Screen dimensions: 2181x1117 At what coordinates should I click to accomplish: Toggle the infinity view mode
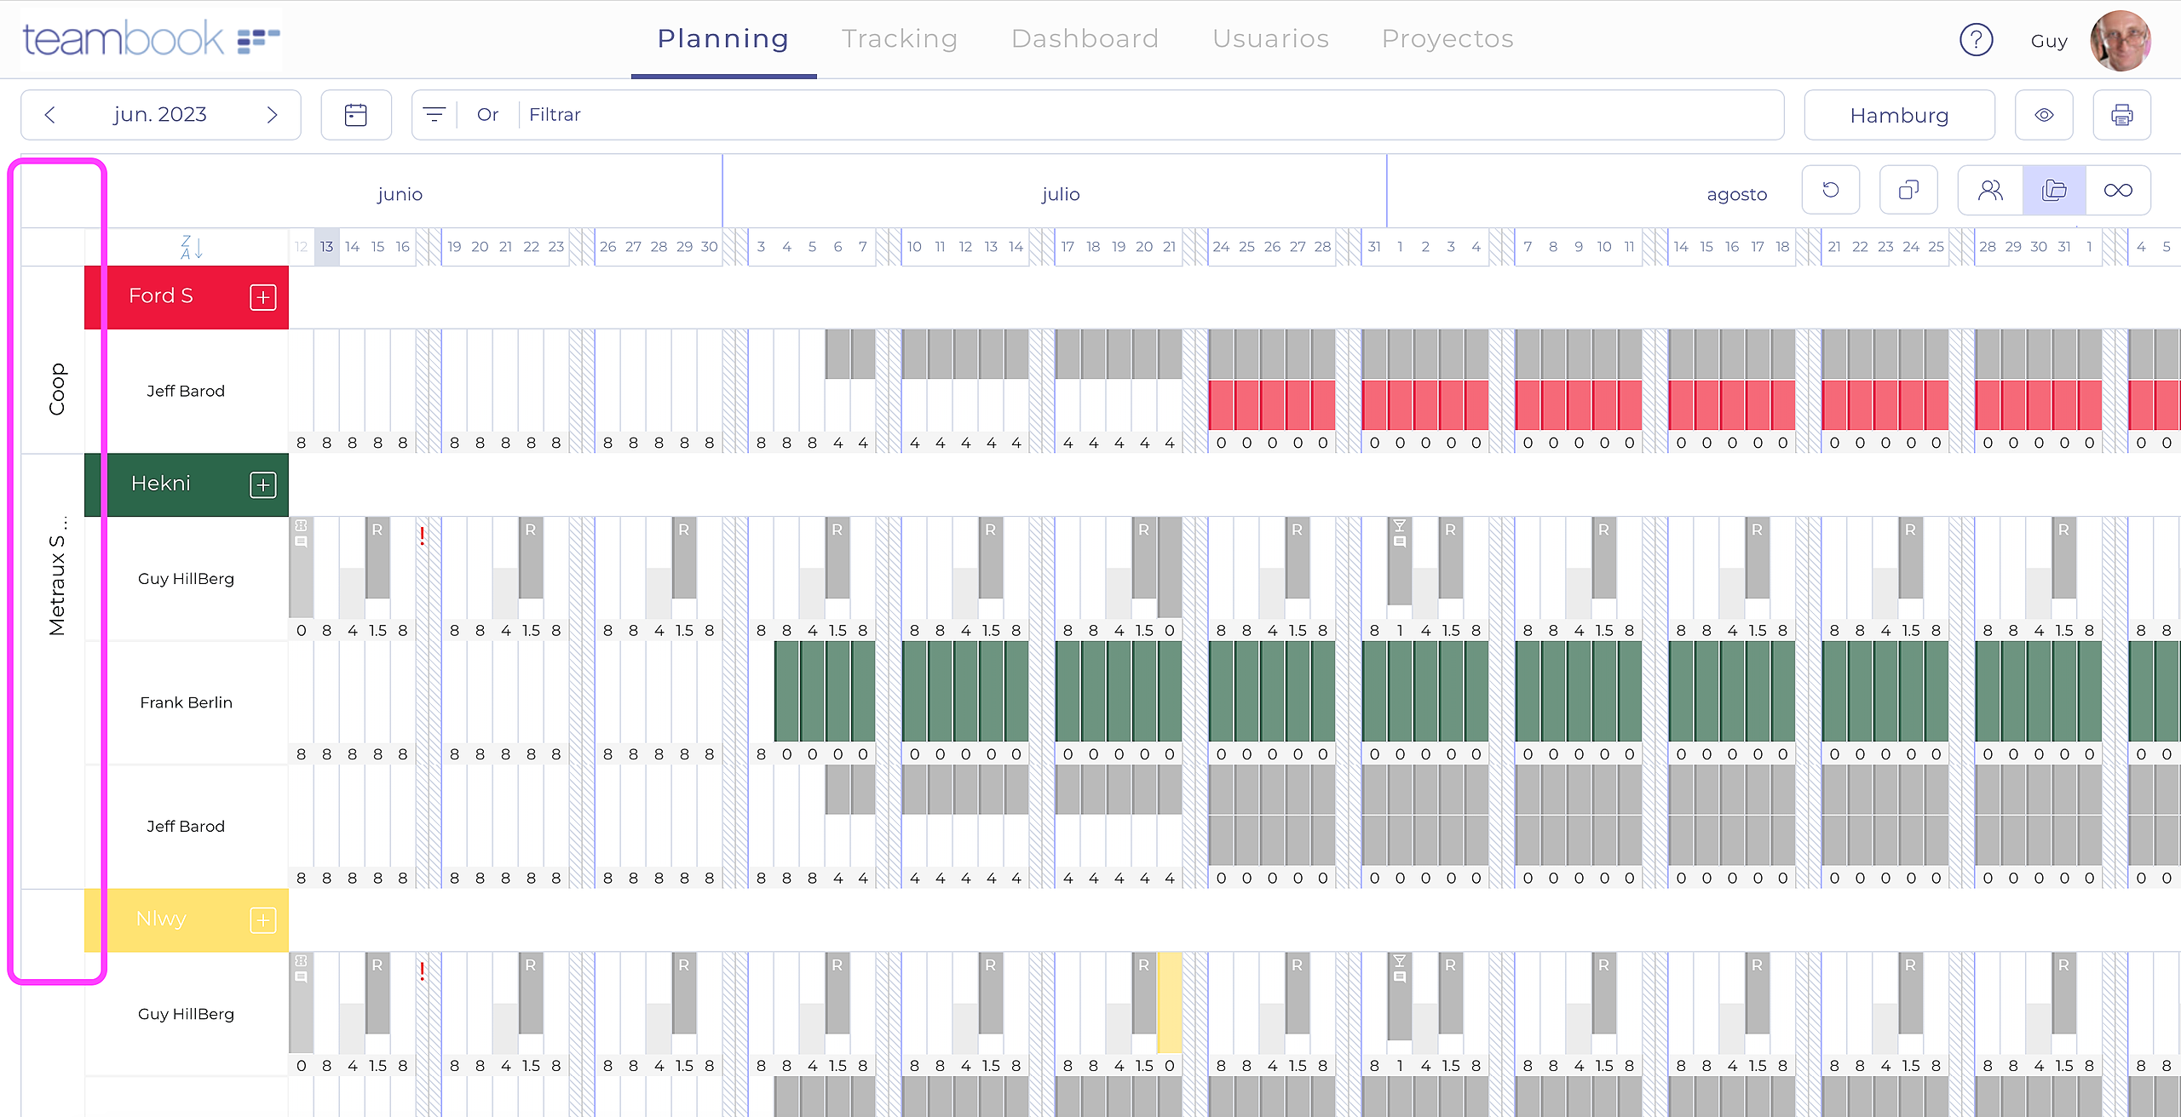coord(2118,190)
